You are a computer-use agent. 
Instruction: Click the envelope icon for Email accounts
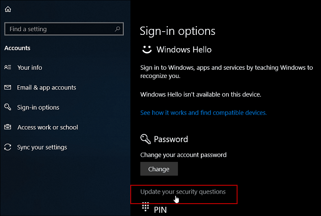pos(8,88)
